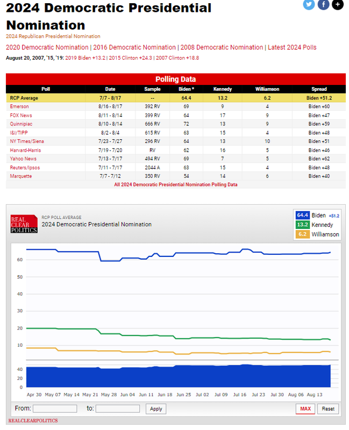
Task: Open 2008 Democratic Nomination link
Action: pyautogui.click(x=222, y=47)
